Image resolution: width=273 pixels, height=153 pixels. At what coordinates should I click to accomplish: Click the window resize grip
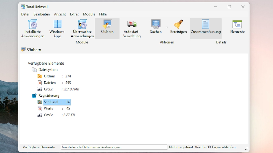[x=247, y=148]
